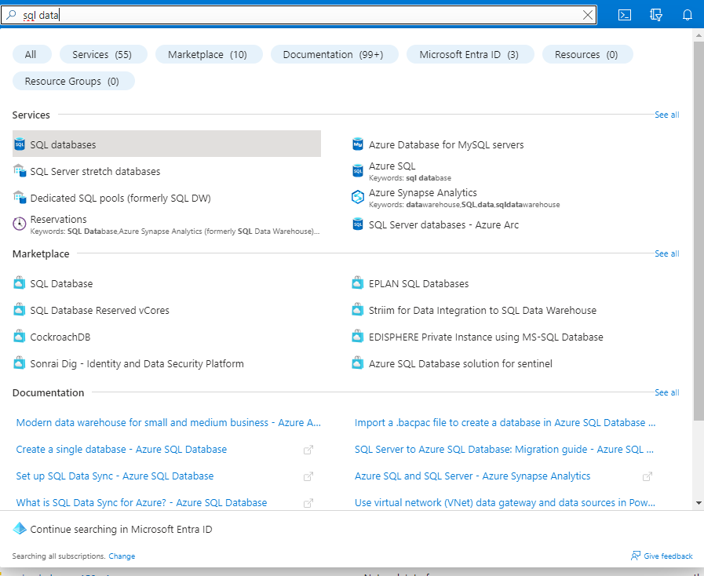704x576 pixels.
Task: Select the All filter pill
Action: tap(31, 54)
